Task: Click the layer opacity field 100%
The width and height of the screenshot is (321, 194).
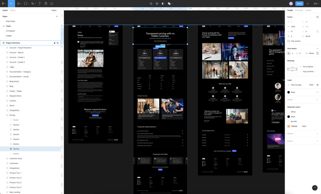Action: [x=311, y=85]
